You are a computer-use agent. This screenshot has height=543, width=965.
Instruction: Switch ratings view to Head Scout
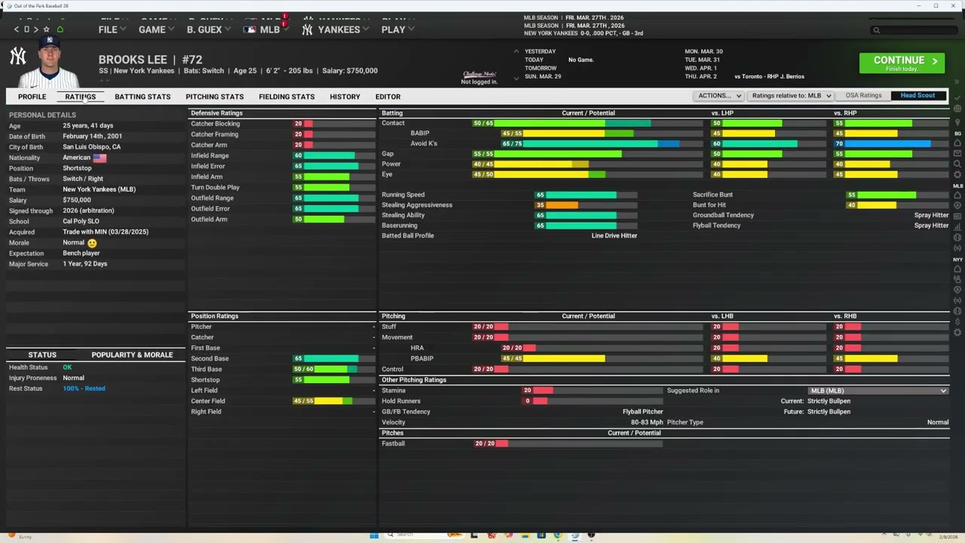click(918, 96)
